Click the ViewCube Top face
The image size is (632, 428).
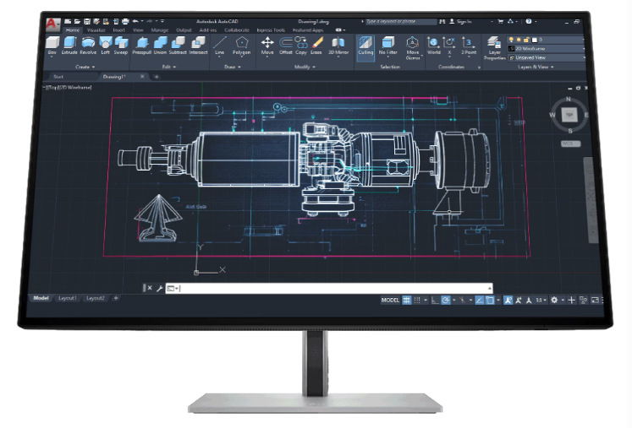click(569, 112)
